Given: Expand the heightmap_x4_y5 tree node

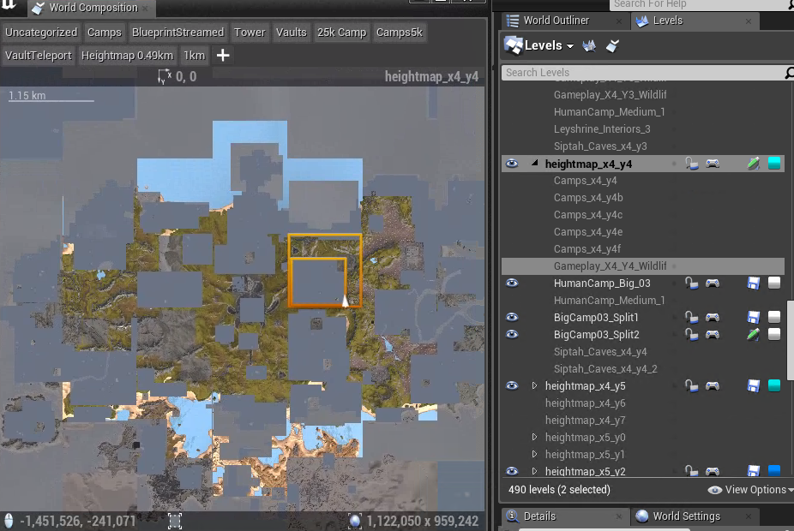Looking at the screenshot, I should click(535, 386).
